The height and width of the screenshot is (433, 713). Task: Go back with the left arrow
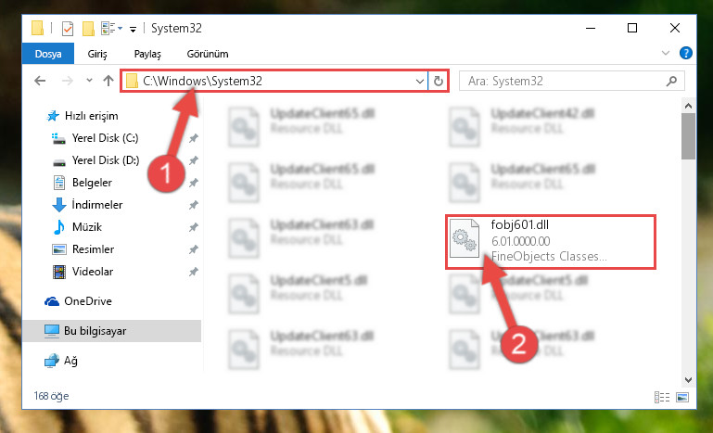tap(40, 81)
